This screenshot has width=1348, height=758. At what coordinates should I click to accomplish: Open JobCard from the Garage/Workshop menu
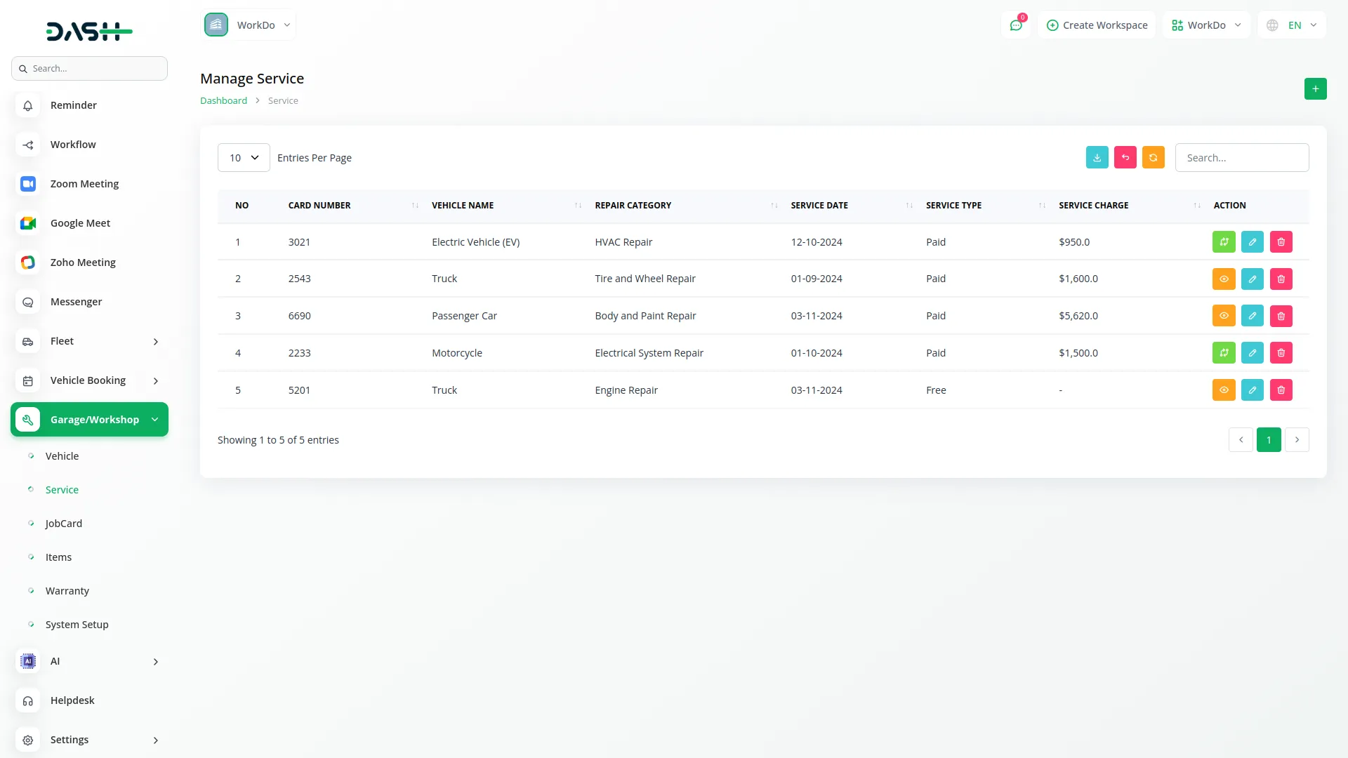coord(64,523)
